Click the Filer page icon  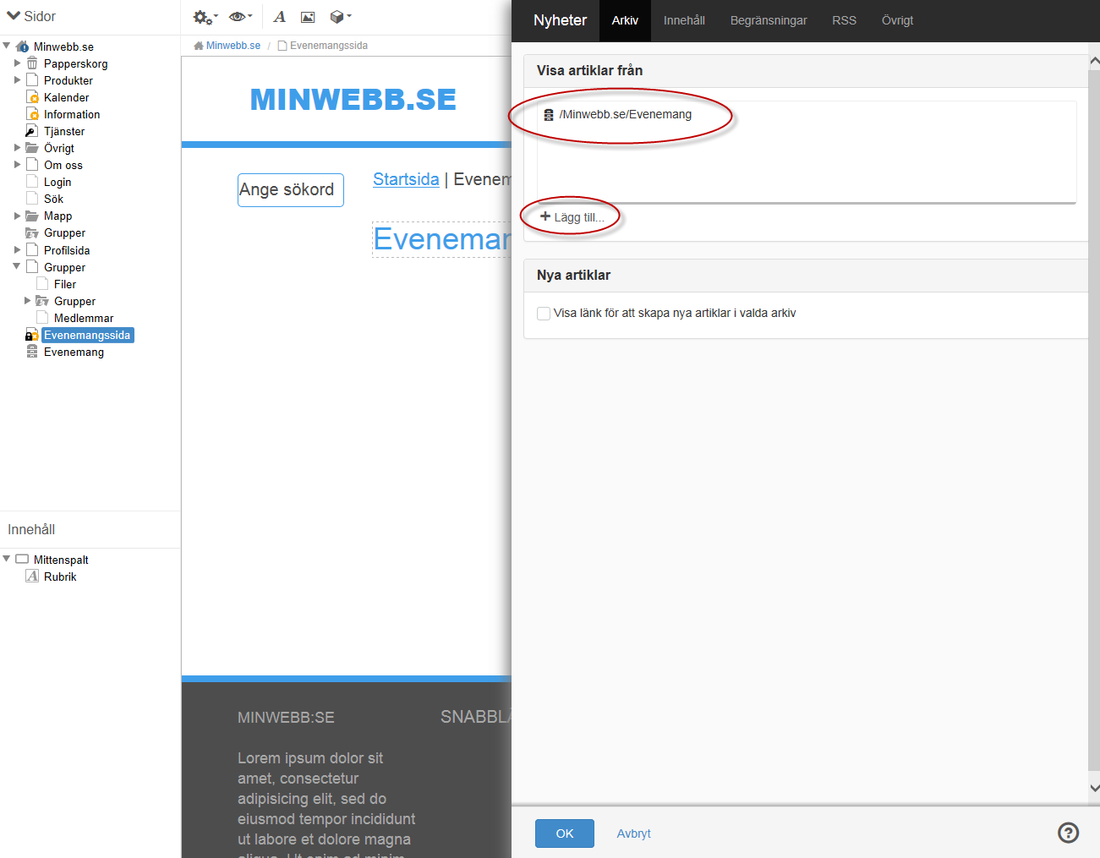[x=42, y=284]
